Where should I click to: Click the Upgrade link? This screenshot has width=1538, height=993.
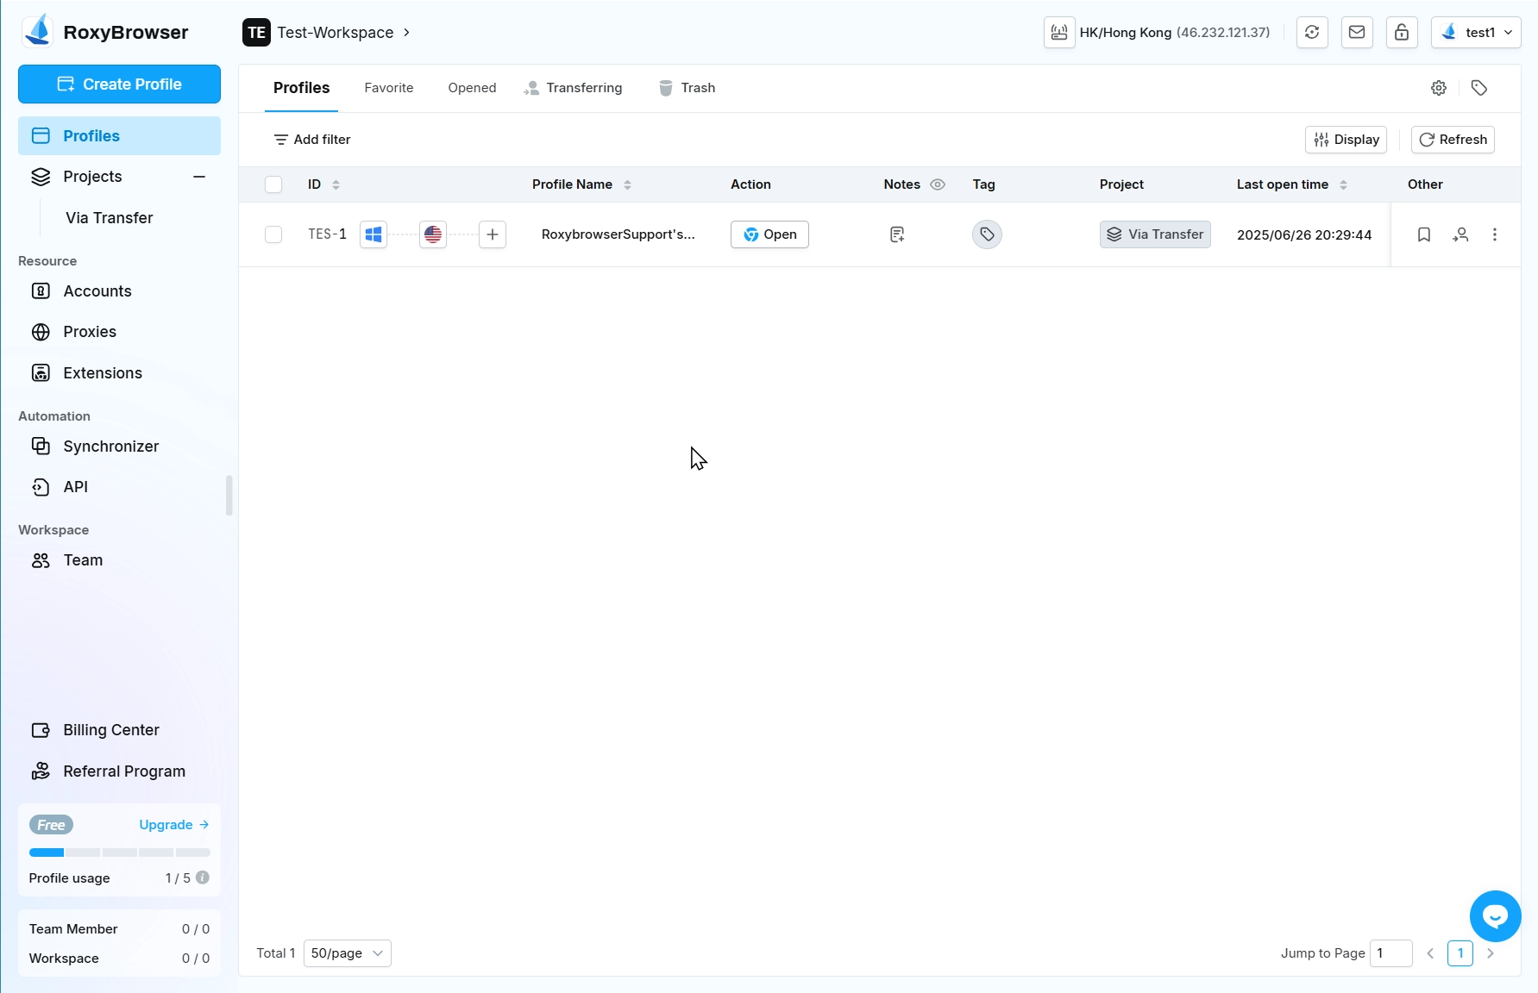(x=174, y=825)
